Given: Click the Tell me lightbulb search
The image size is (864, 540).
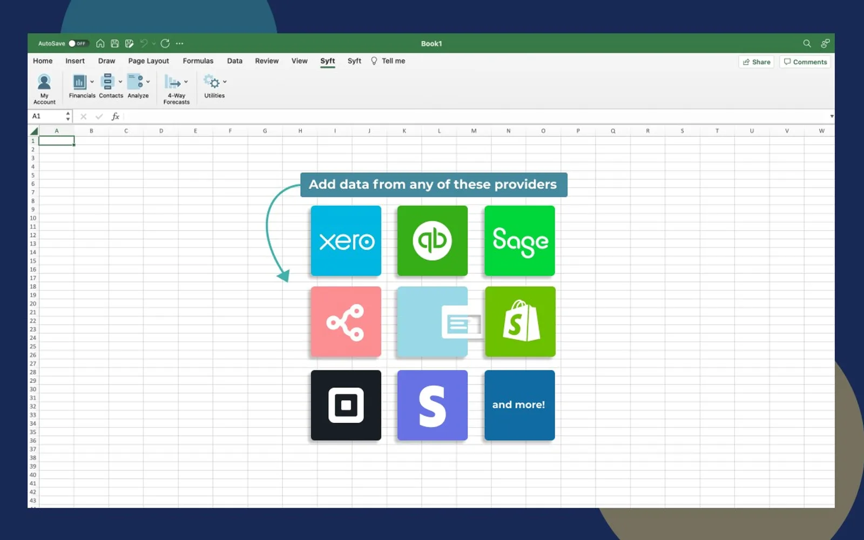Looking at the screenshot, I should (388, 61).
